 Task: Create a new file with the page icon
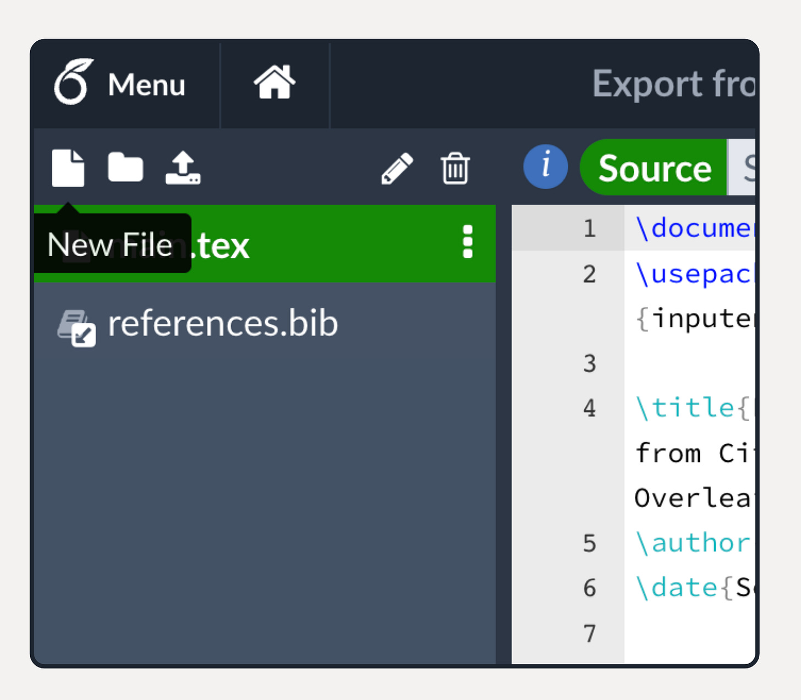click(68, 168)
